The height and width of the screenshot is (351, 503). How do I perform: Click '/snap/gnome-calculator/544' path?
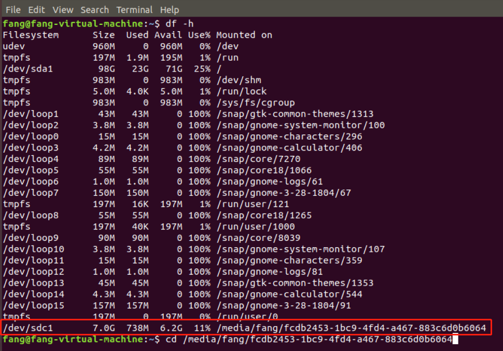click(289, 294)
